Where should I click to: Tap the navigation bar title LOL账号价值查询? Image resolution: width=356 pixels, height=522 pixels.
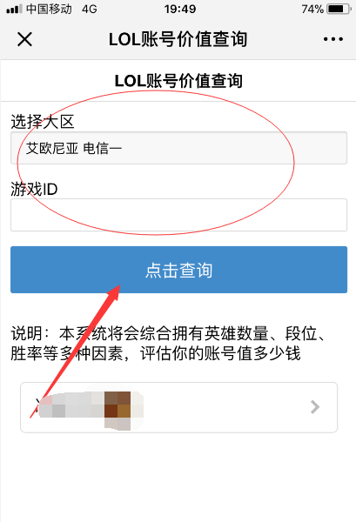pos(178,39)
